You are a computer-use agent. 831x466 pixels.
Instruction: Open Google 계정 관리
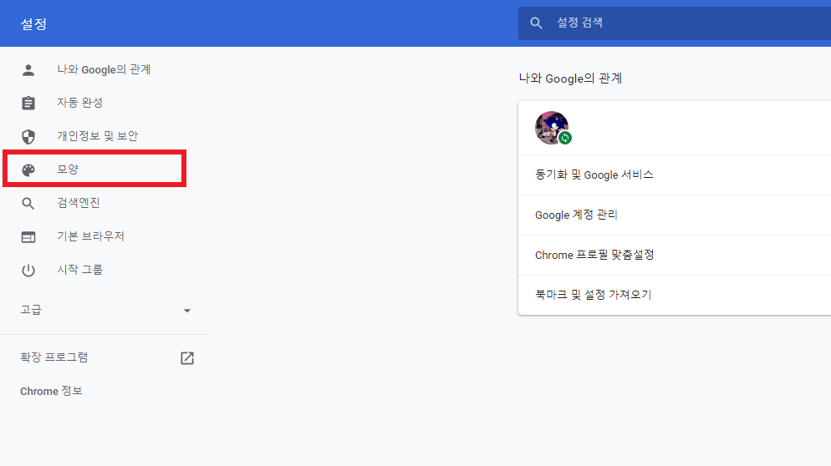click(675, 215)
